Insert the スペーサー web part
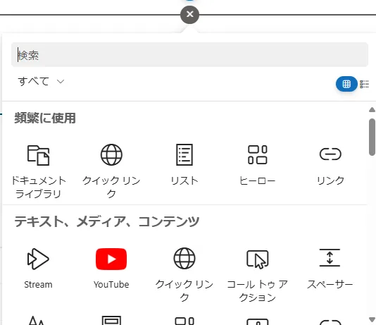This screenshot has width=376, height=325. [x=330, y=269]
